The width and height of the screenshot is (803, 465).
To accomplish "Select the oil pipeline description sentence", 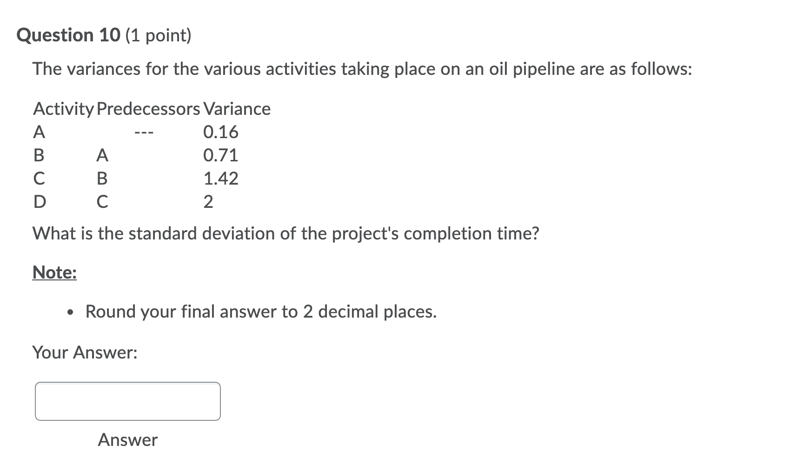I will tap(362, 68).
